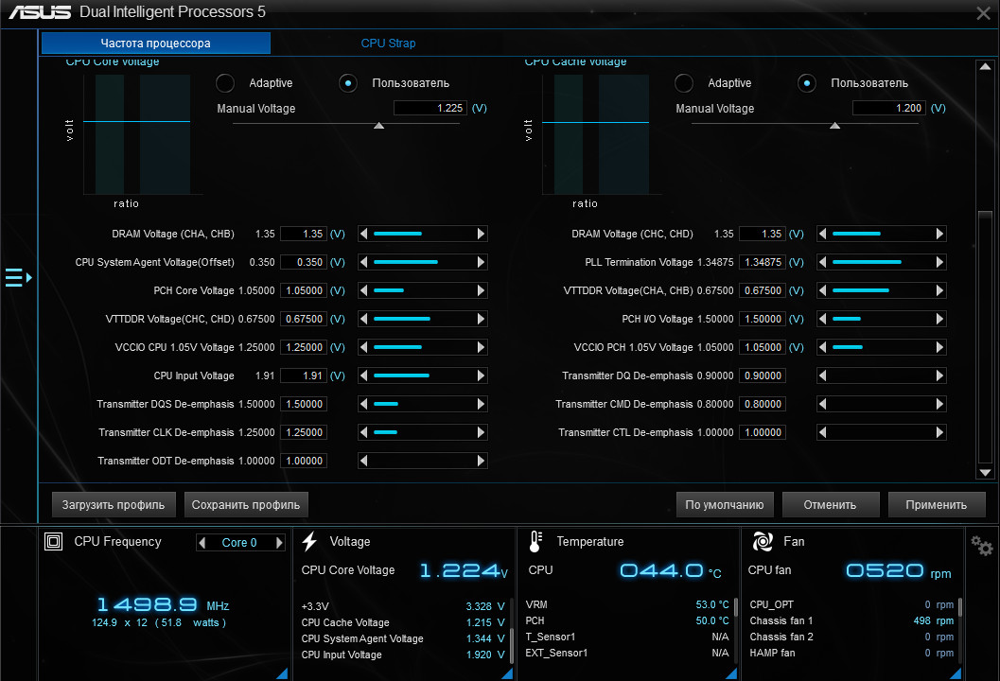
Task: Click settings panel scrollbar down arrow
Action: [985, 473]
